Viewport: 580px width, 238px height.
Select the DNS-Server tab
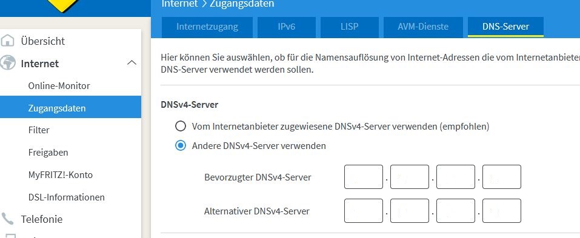[x=505, y=27]
